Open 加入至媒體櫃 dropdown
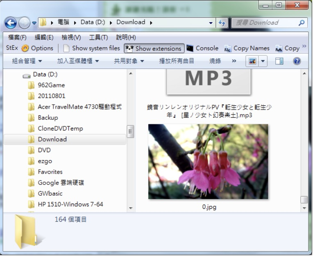 78,61
